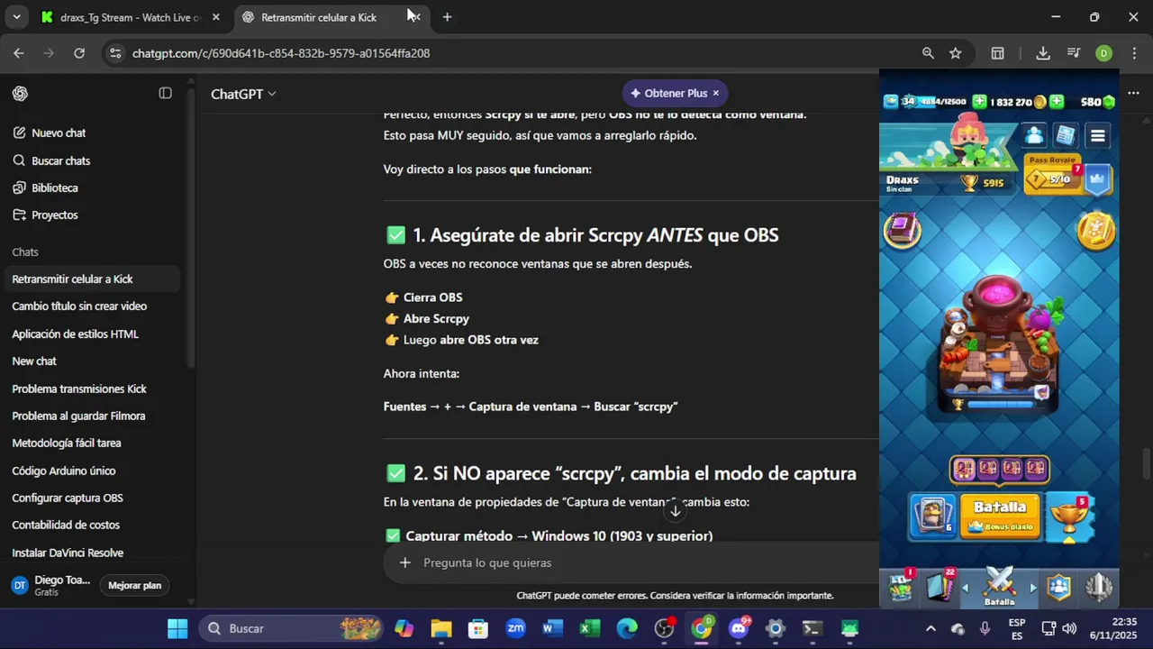The image size is (1153, 649).
Task: Click the taskbar Buscar search box
Action: [x=288, y=628]
